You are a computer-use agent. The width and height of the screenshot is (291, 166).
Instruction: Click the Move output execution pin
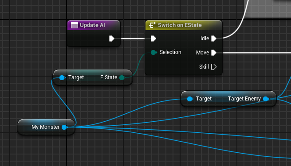tap(214, 53)
